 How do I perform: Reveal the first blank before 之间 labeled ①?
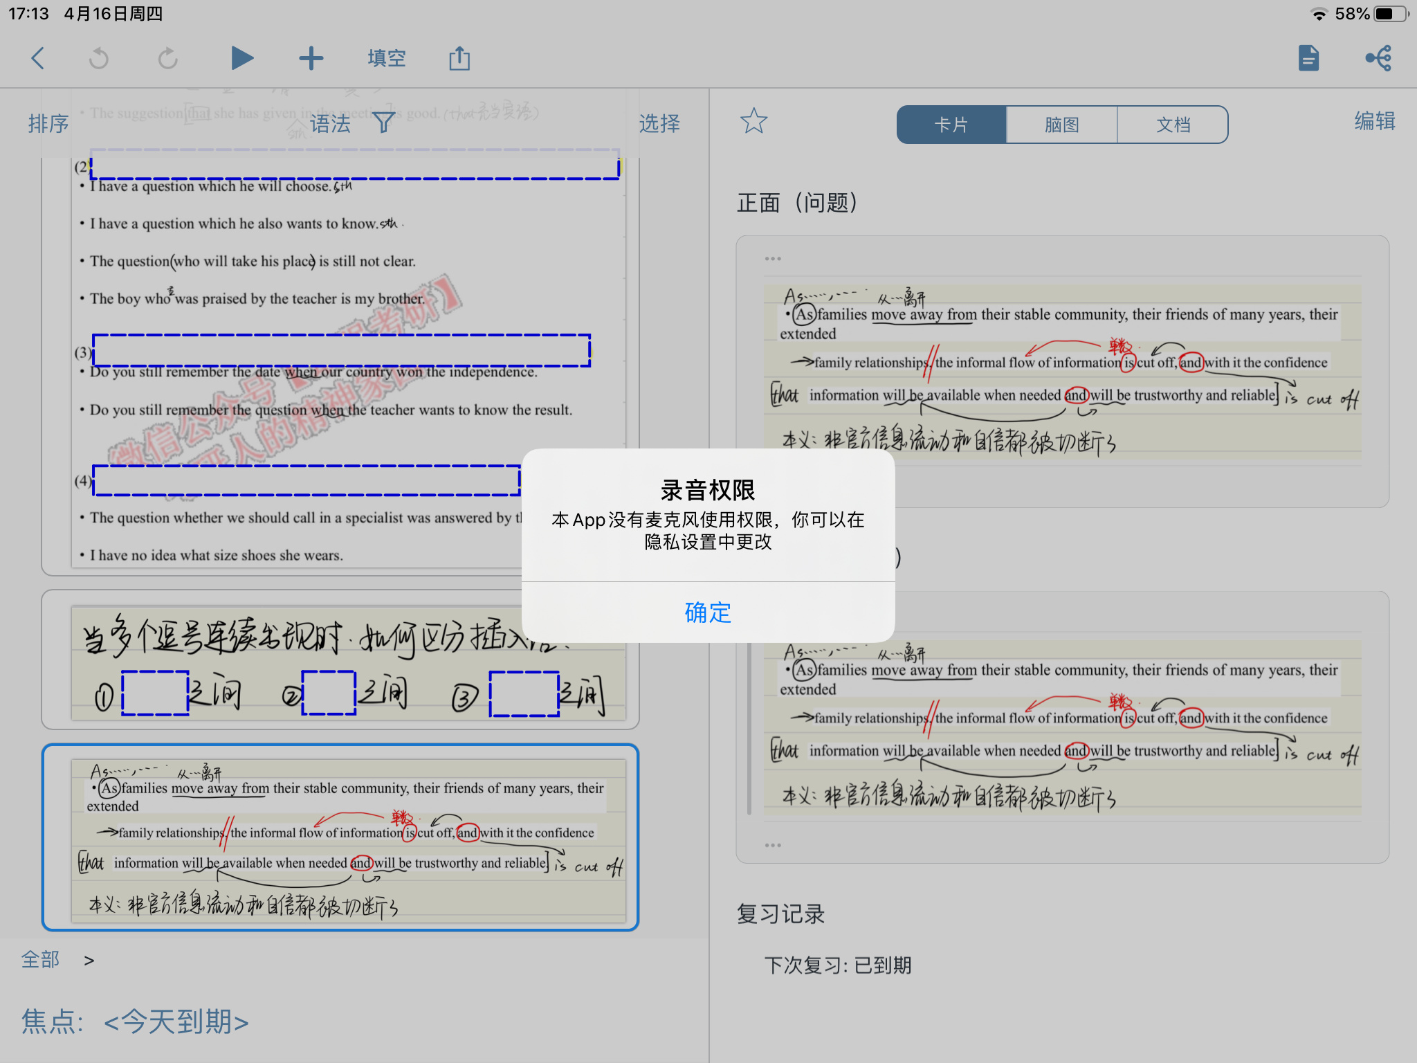tap(155, 692)
